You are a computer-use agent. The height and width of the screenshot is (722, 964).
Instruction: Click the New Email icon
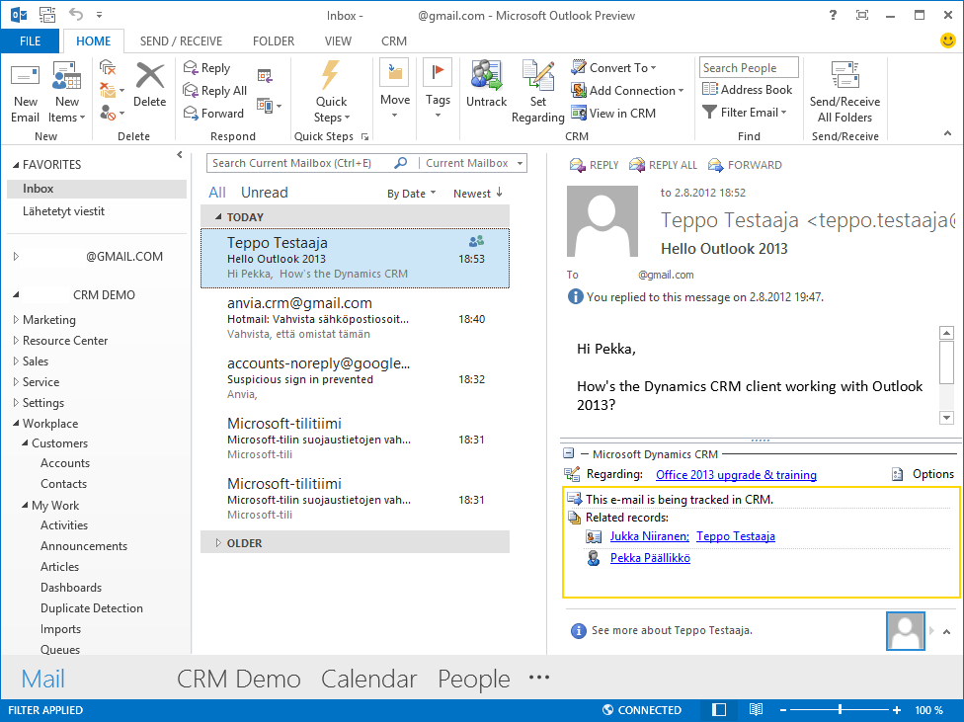pos(26,79)
